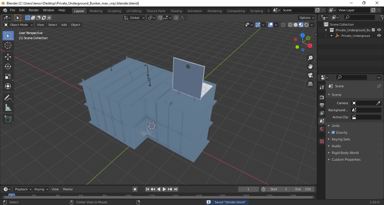Open the Output properties tab

(322, 105)
